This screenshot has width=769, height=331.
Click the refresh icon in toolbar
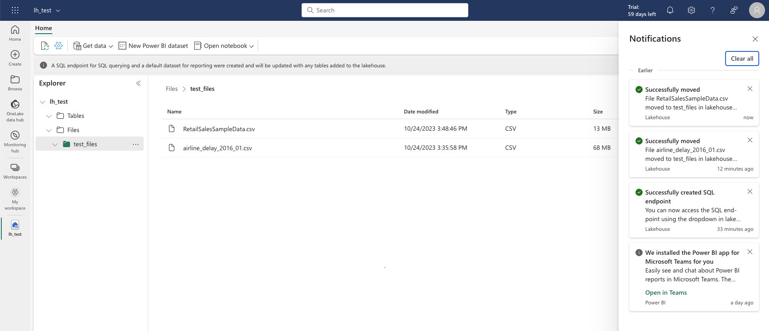[44, 46]
